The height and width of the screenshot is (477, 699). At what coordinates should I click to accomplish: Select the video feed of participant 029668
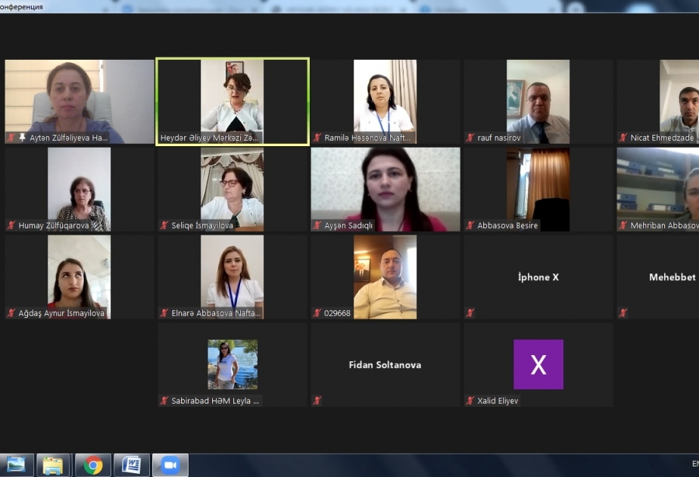[385, 277]
